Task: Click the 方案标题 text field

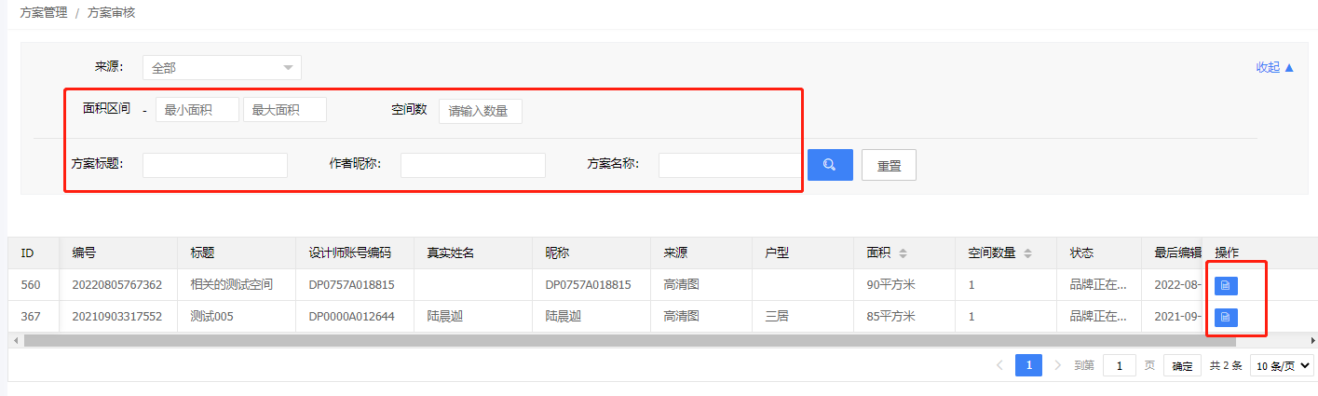Action: (215, 165)
